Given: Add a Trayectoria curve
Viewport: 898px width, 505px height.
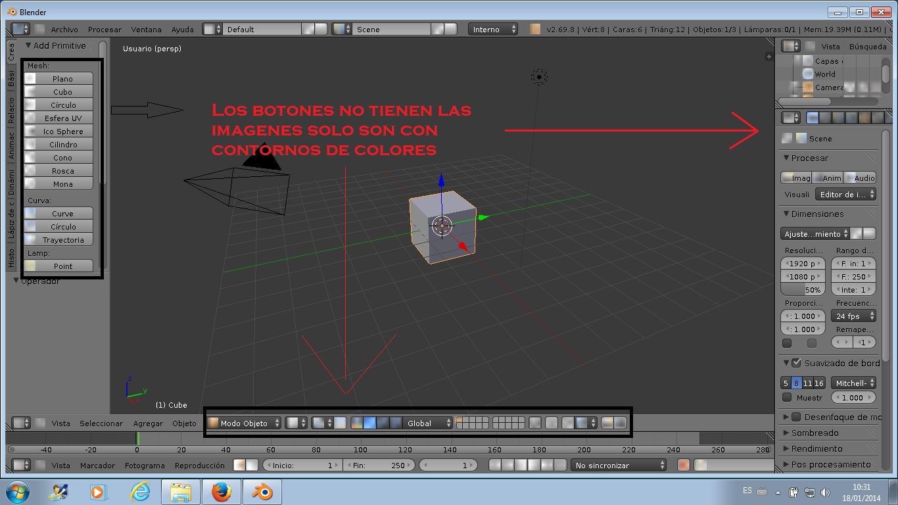Looking at the screenshot, I should (59, 240).
